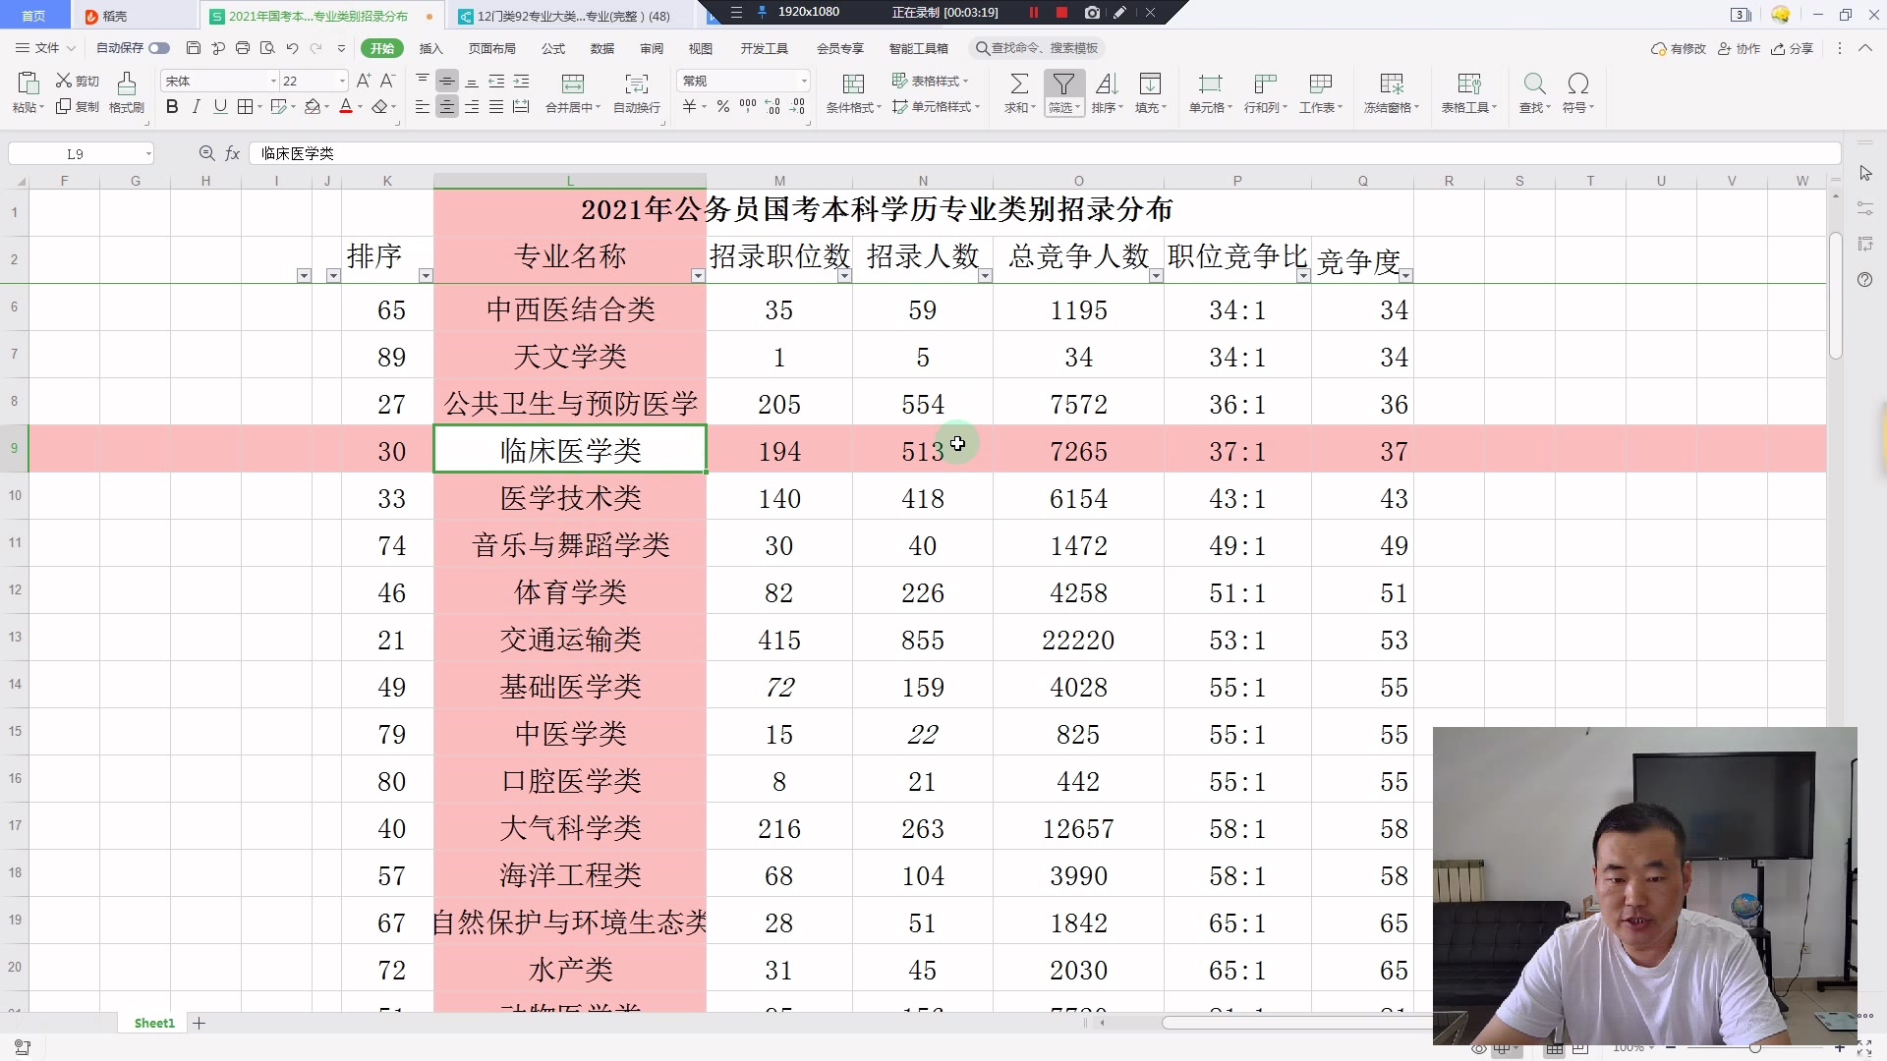Click the Sort (排序) icon

[1107, 84]
